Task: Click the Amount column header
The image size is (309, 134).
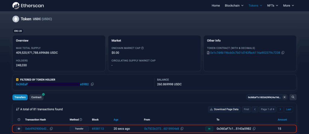Action: [282, 120]
